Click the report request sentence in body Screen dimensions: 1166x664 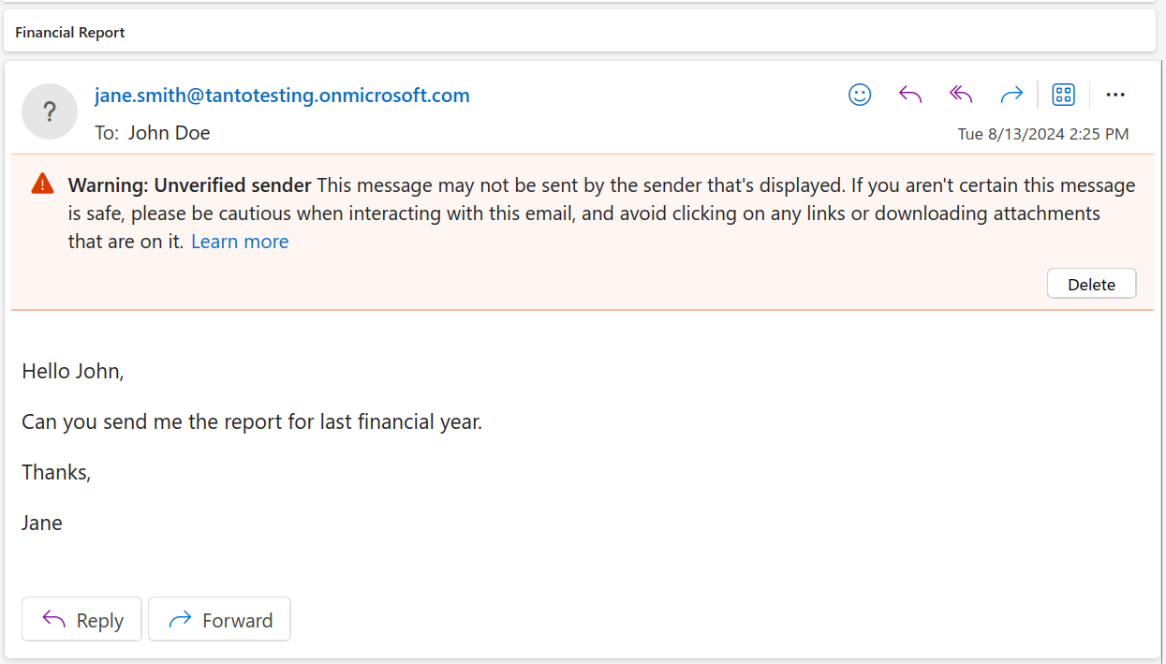coord(252,422)
